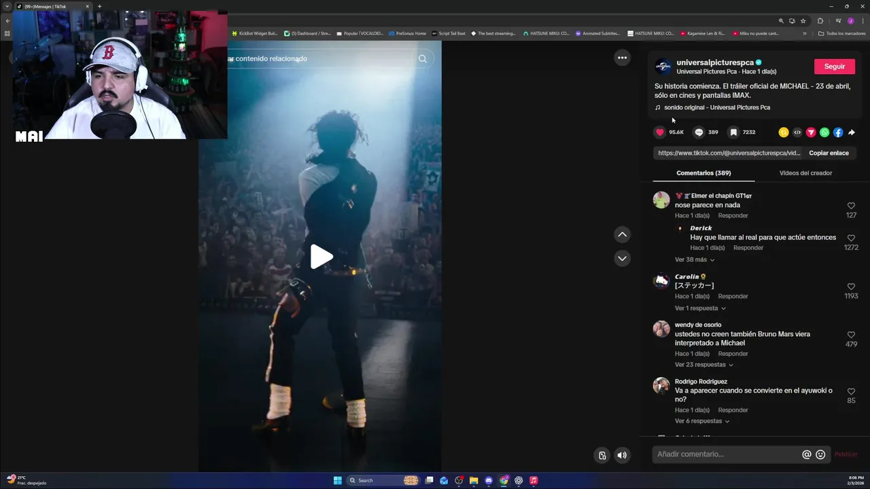Click Copiar enlace button
Viewport: 870px width, 489px height.
tap(829, 153)
